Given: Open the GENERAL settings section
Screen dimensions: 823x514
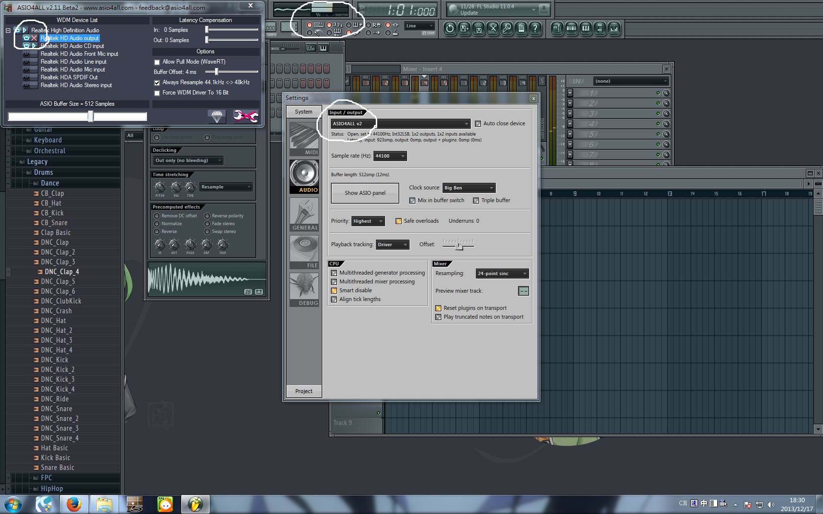Looking at the screenshot, I should pyautogui.click(x=304, y=214).
